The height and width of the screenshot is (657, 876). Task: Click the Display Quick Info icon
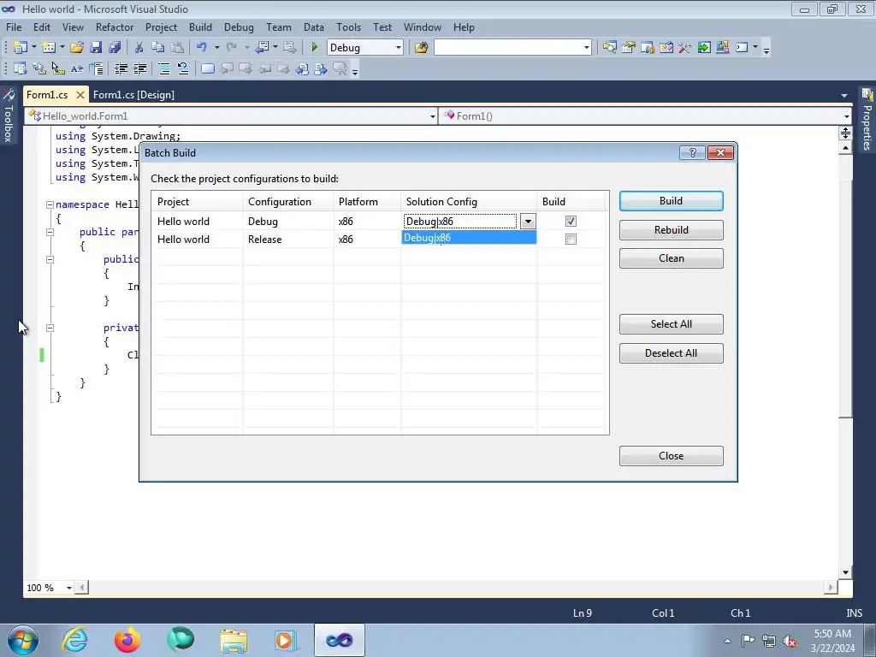click(x=58, y=68)
